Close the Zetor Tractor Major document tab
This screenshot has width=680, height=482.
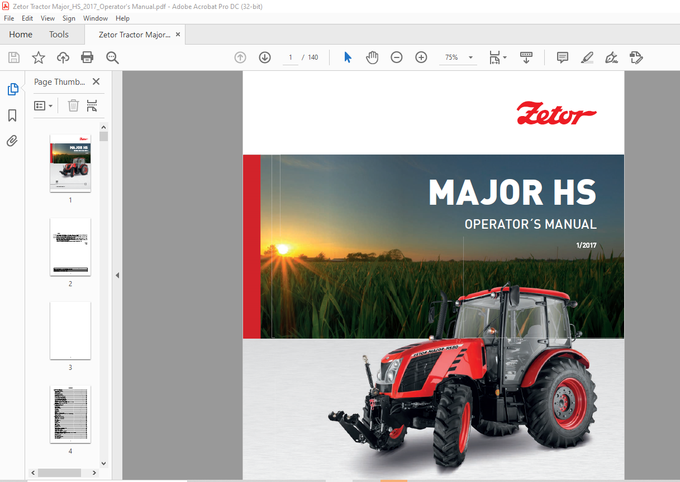pyautogui.click(x=178, y=35)
